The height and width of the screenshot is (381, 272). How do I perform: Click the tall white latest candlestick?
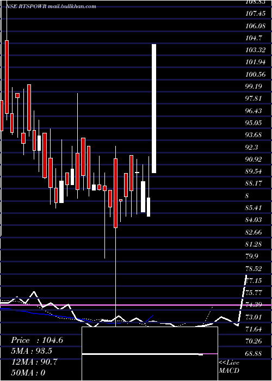click(154, 109)
